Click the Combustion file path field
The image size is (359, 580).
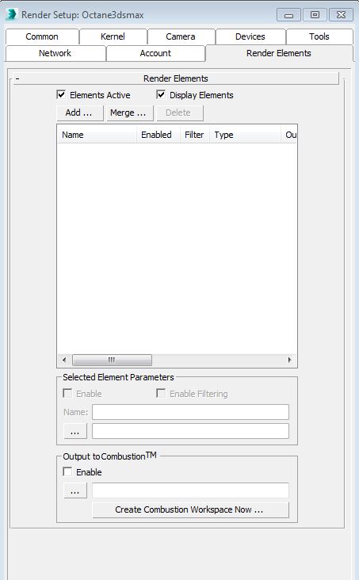coord(190,490)
